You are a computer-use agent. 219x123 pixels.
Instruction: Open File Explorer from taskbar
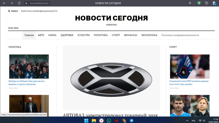94,121
